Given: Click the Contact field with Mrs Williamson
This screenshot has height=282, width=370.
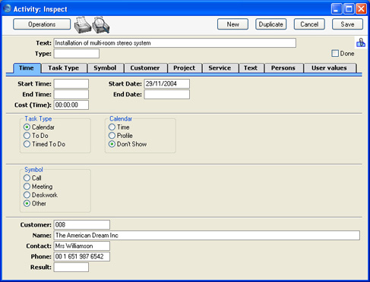Looking at the screenshot, I should [x=82, y=246].
